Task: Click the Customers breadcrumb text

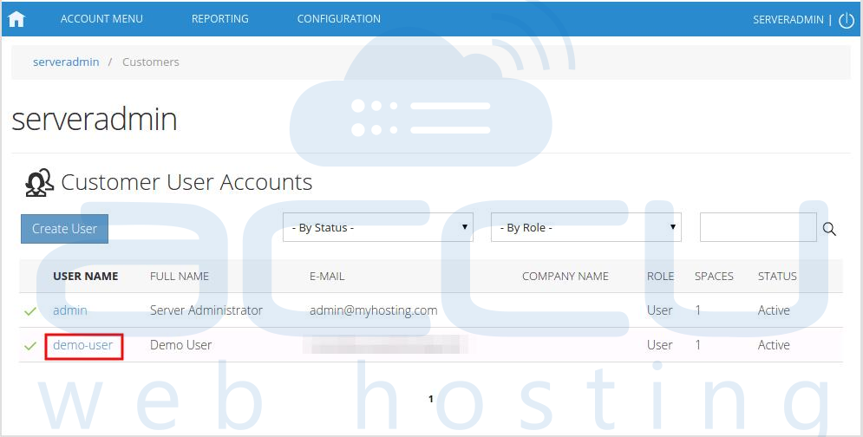Action: point(151,62)
